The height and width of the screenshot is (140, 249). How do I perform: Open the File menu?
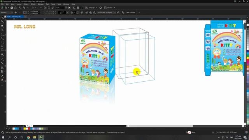coord(2,4)
